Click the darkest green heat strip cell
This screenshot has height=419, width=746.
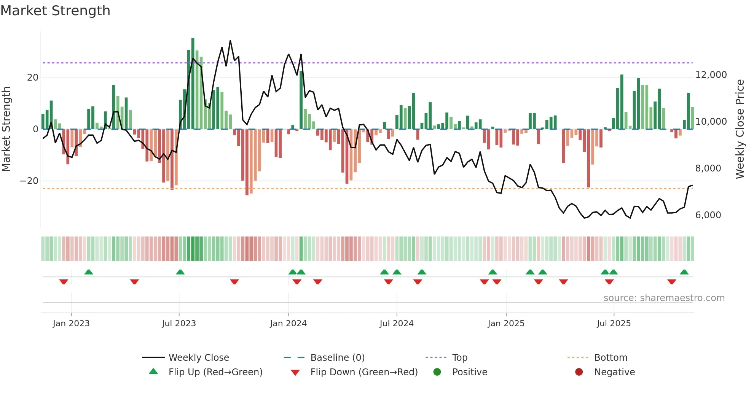193,249
